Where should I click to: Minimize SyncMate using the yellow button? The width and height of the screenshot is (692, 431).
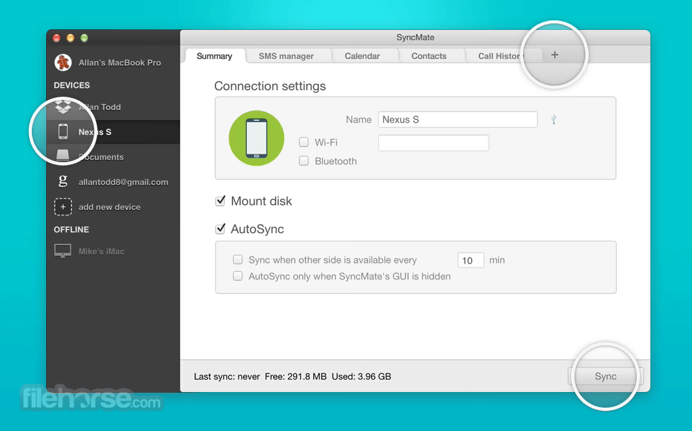[x=70, y=38]
